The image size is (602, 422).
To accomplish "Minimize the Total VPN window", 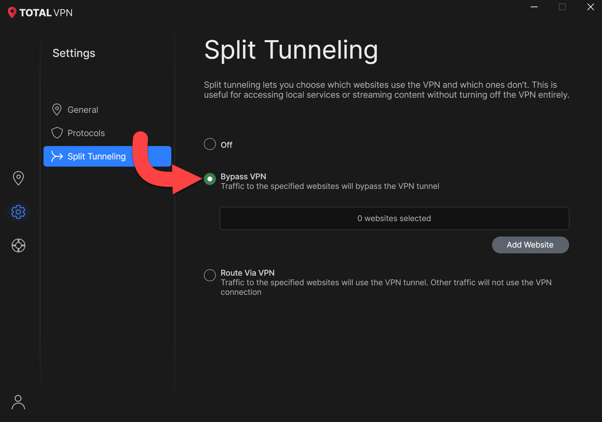I will [x=534, y=7].
